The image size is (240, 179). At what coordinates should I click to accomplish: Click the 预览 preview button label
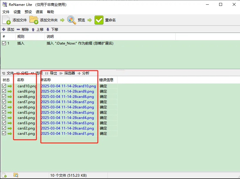click(x=81, y=20)
